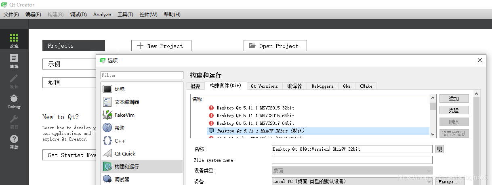Click the Open Project button

(275, 46)
